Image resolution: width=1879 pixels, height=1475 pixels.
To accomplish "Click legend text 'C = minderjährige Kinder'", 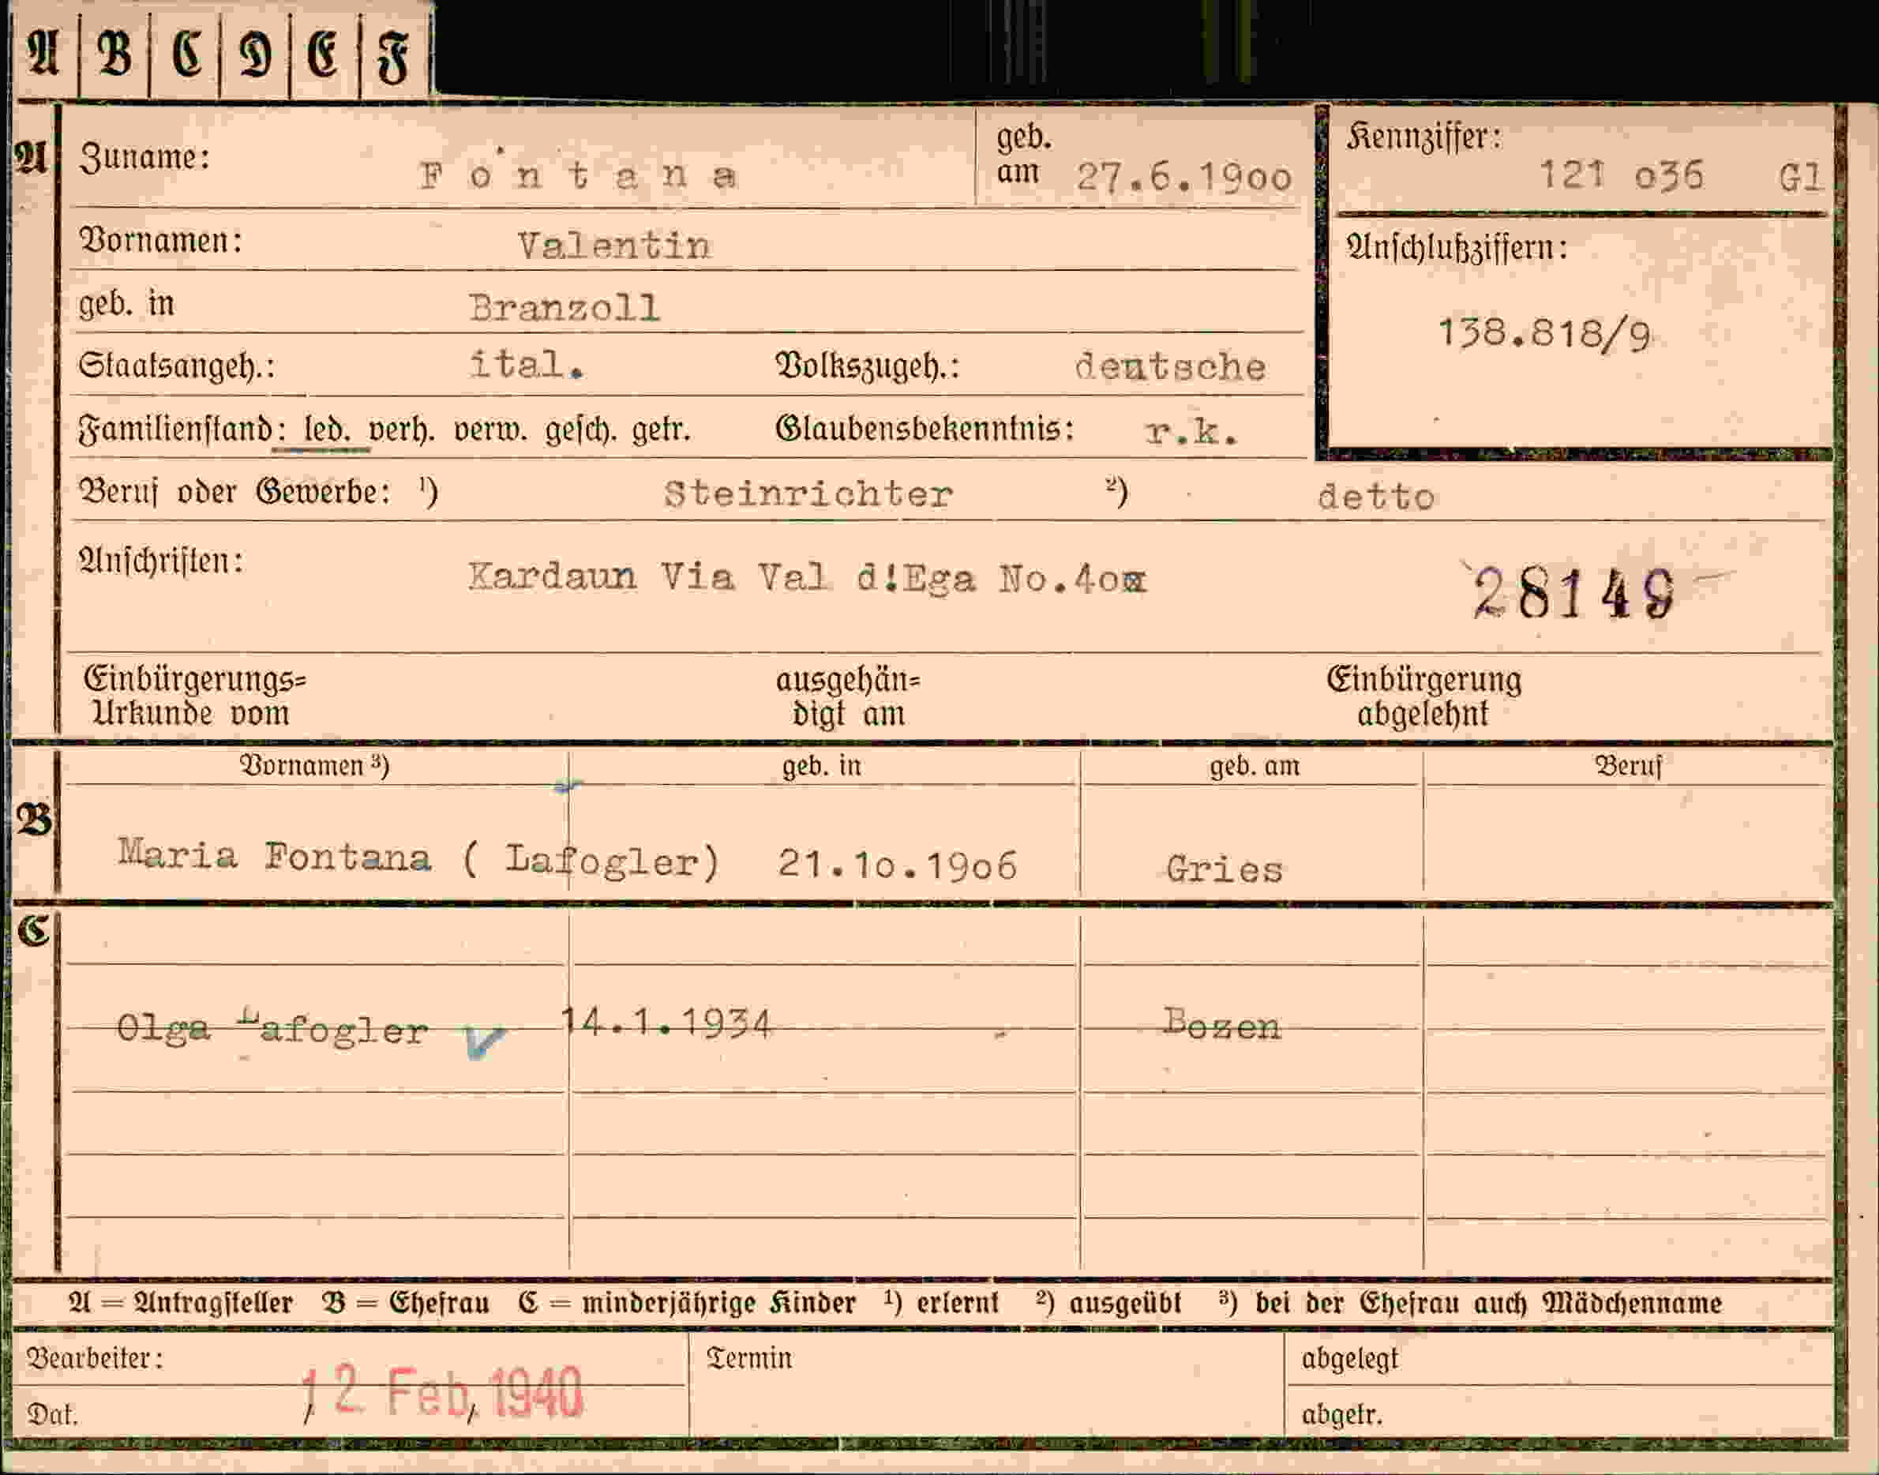I will (x=688, y=1302).
